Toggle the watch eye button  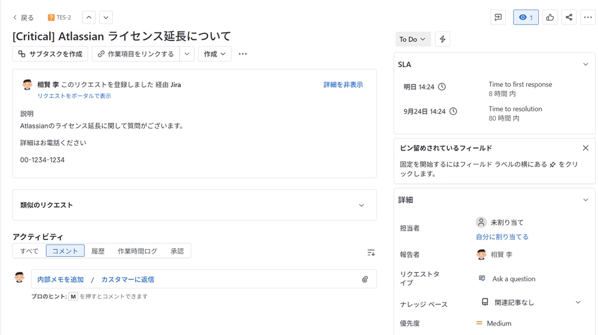526,17
